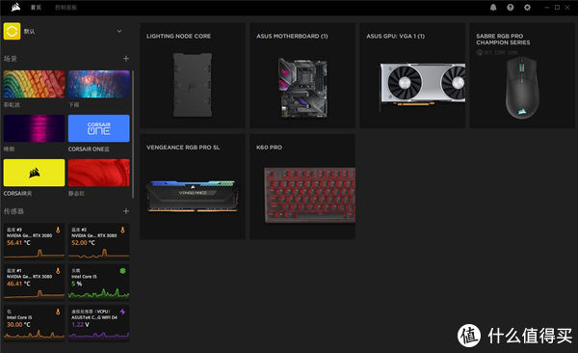The height and width of the screenshot is (353, 578).
Task: Open the VENGEANCE RGB PRO SL tile
Action: pyautogui.click(x=193, y=187)
